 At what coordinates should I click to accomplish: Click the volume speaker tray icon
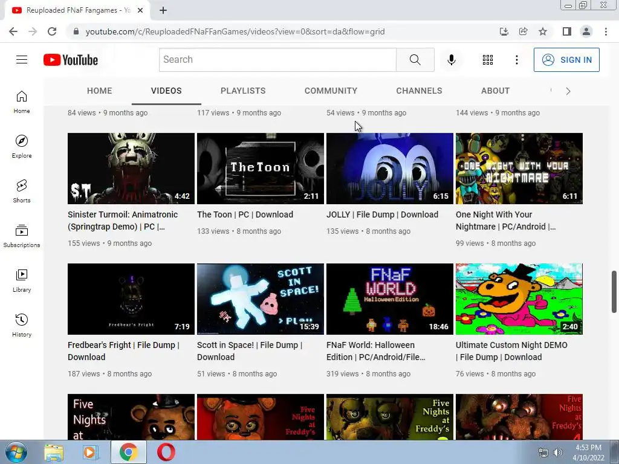point(558,453)
